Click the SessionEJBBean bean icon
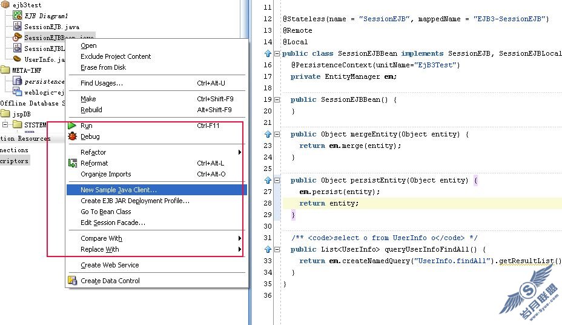The width and height of the screenshot is (562, 325). (x=17, y=37)
